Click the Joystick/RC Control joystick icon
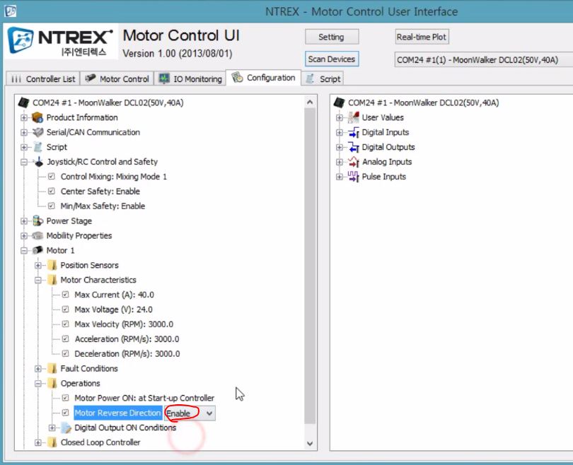The width and height of the screenshot is (573, 465). (x=38, y=162)
